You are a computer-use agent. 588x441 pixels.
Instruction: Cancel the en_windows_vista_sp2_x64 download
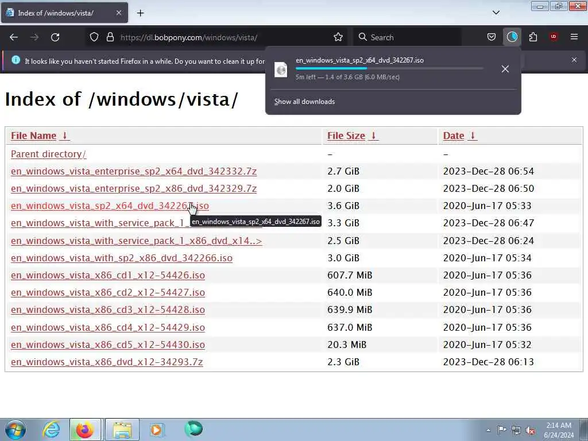(x=505, y=69)
